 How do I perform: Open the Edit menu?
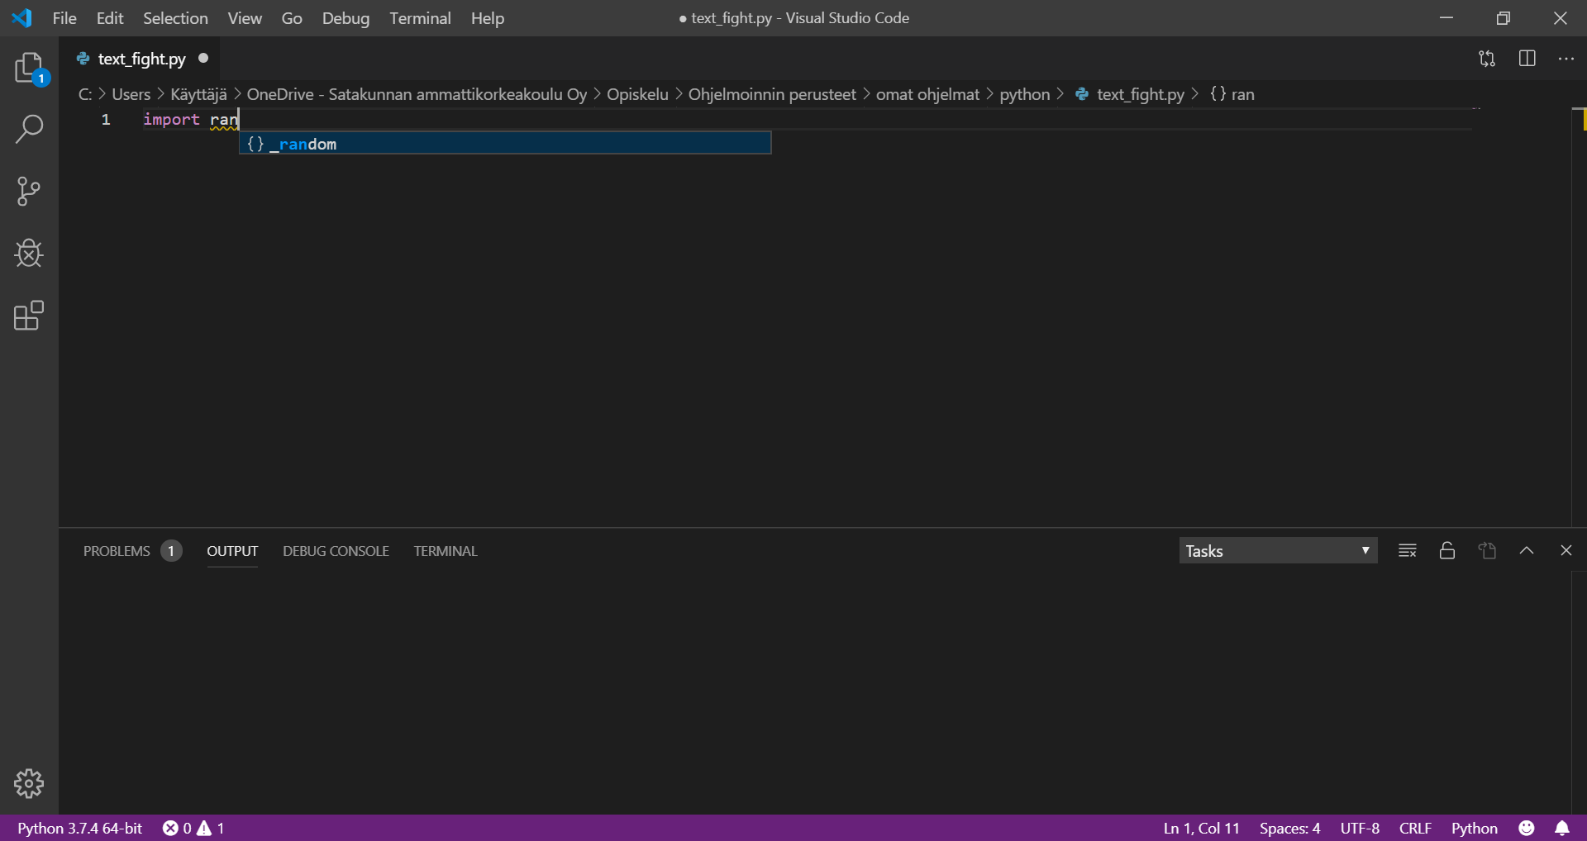coord(110,18)
